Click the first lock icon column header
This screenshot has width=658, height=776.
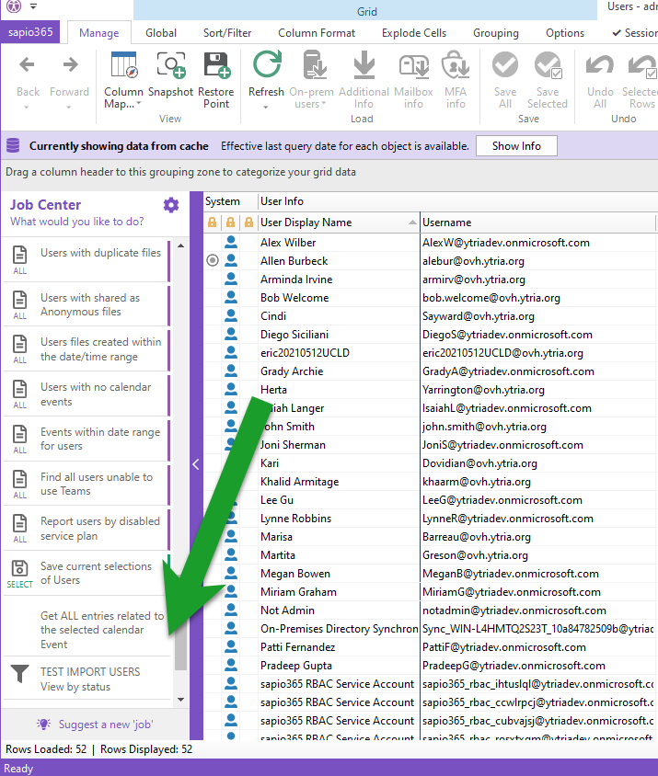213,223
